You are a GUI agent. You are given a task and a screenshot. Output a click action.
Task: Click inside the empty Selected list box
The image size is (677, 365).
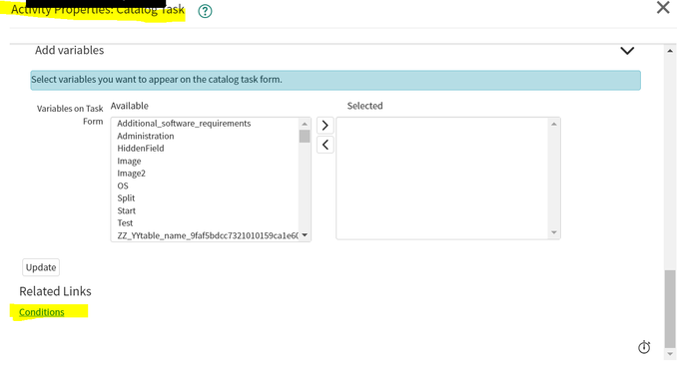[443, 179]
